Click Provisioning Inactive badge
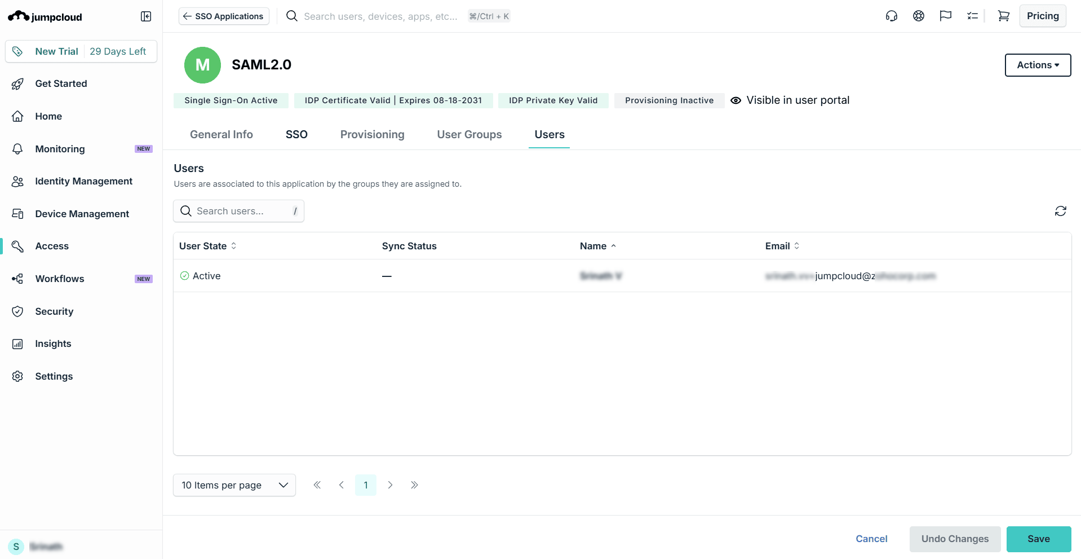This screenshot has width=1081, height=559. click(670, 100)
